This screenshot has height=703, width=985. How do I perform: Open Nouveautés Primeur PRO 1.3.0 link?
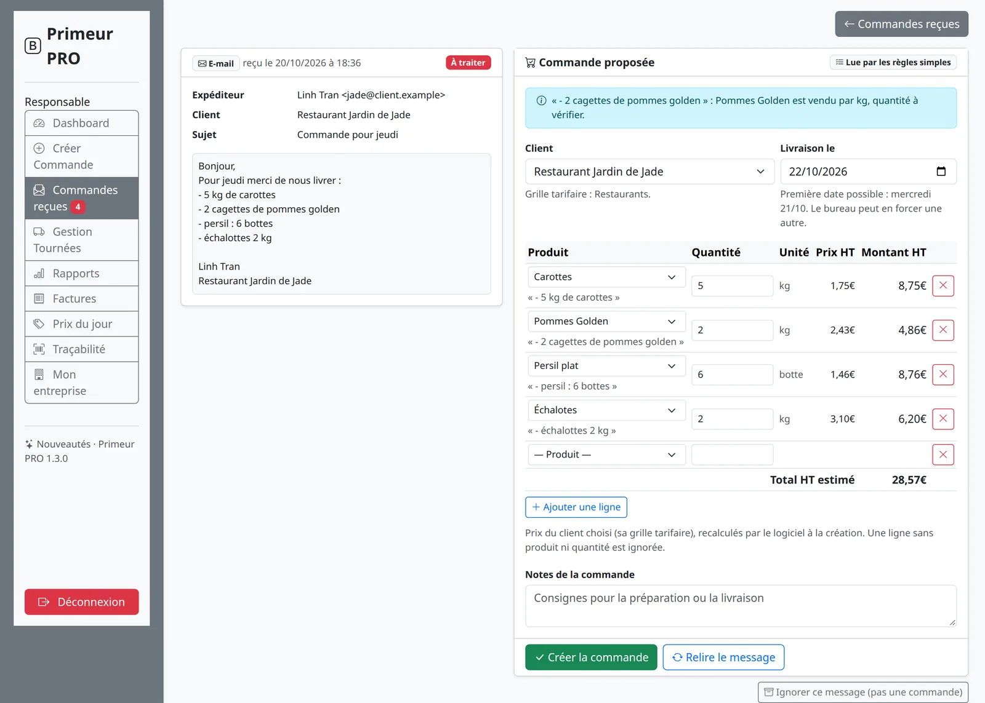79,451
